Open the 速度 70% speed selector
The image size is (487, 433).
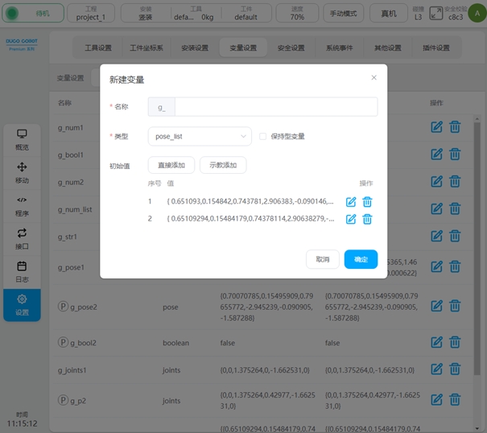point(297,13)
